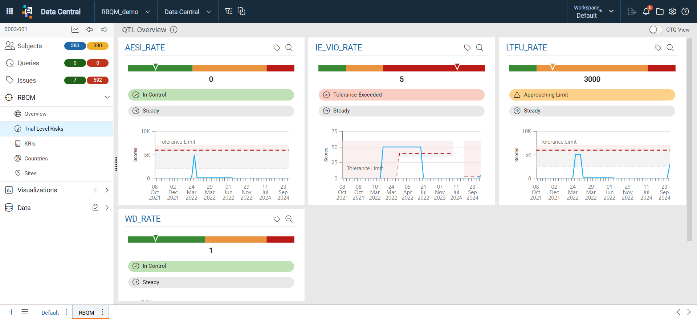This screenshot has height=319, width=697.
Task: Click the red 692 Issues badge
Action: pos(98,80)
